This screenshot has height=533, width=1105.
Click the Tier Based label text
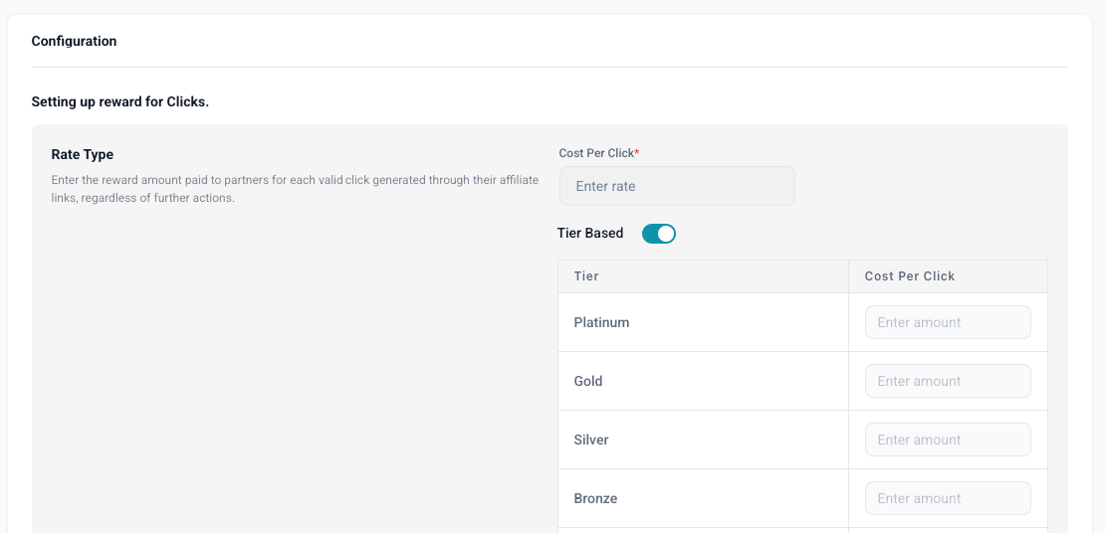pos(590,234)
